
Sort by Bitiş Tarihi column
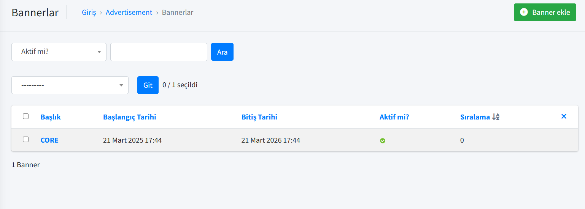pos(259,117)
